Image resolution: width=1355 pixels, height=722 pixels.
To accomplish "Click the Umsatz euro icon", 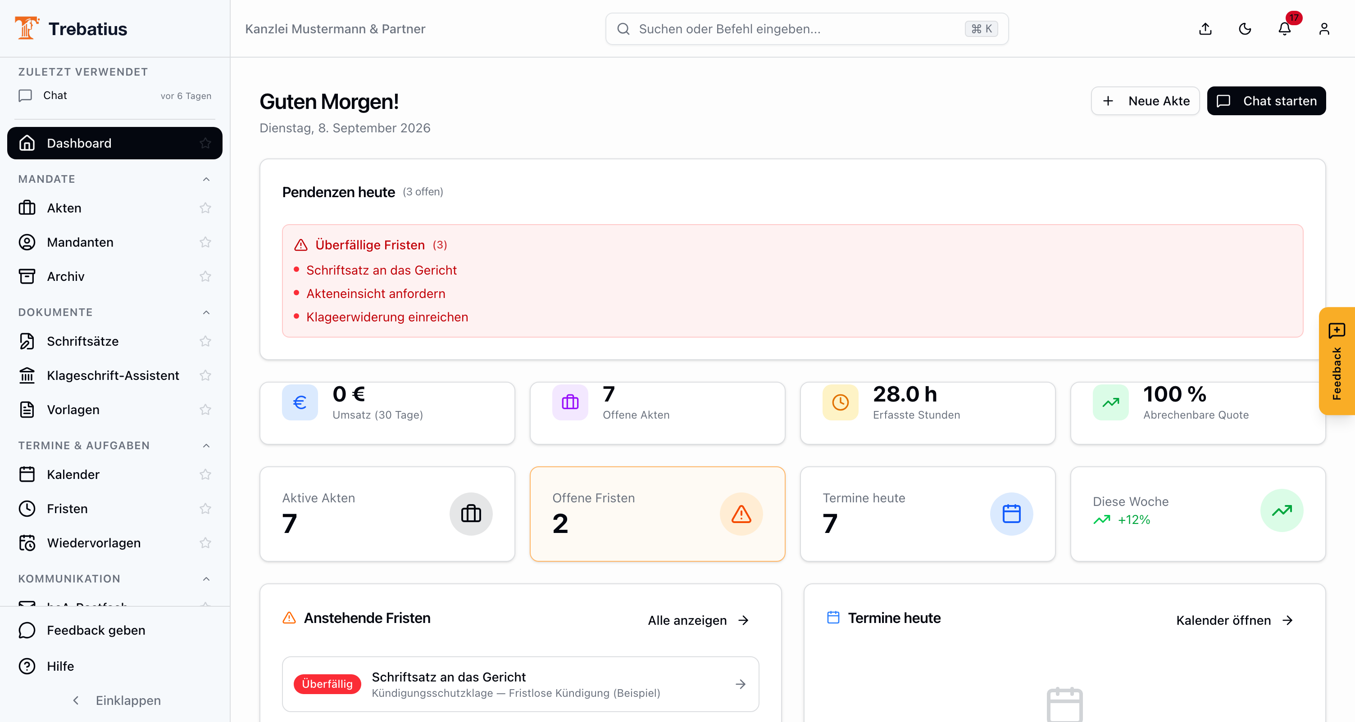I will [300, 402].
